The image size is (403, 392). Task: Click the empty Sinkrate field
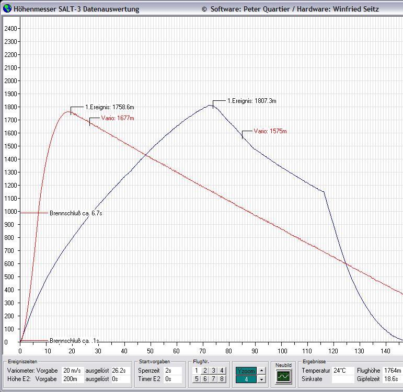click(342, 379)
